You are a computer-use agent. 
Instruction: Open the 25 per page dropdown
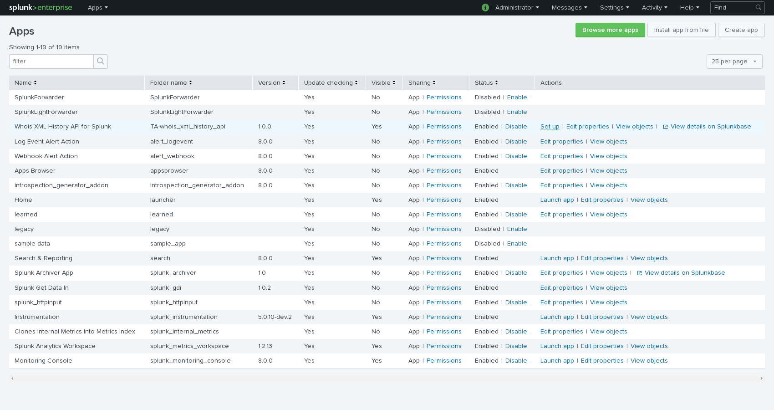pyautogui.click(x=734, y=61)
